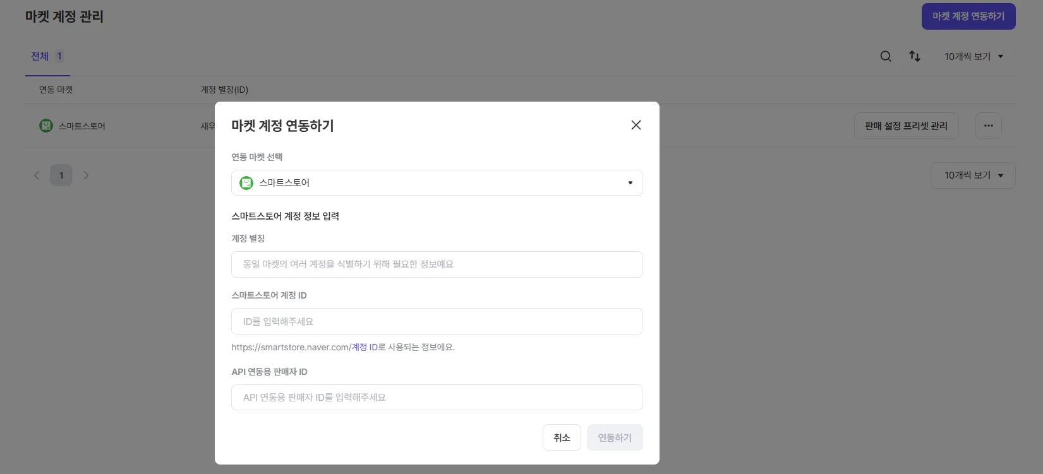Click the 연동하기 submit button
1043x474 pixels.
click(x=615, y=437)
